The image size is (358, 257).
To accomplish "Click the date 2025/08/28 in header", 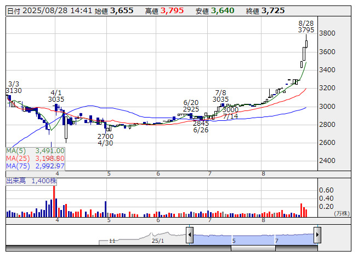I will click(49, 10).
